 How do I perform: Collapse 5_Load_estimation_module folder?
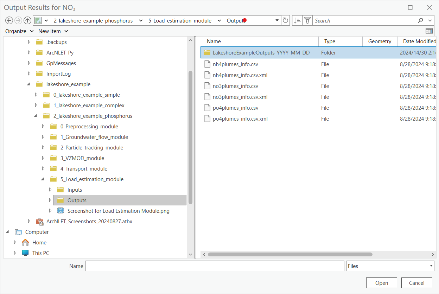pos(43,179)
